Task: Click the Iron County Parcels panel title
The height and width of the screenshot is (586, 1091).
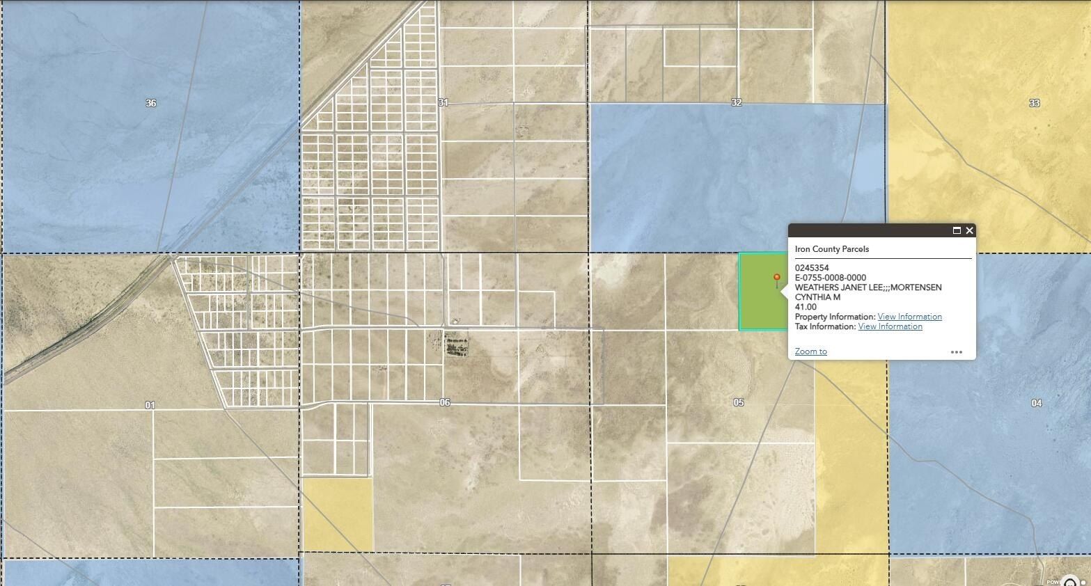Action: tap(832, 248)
